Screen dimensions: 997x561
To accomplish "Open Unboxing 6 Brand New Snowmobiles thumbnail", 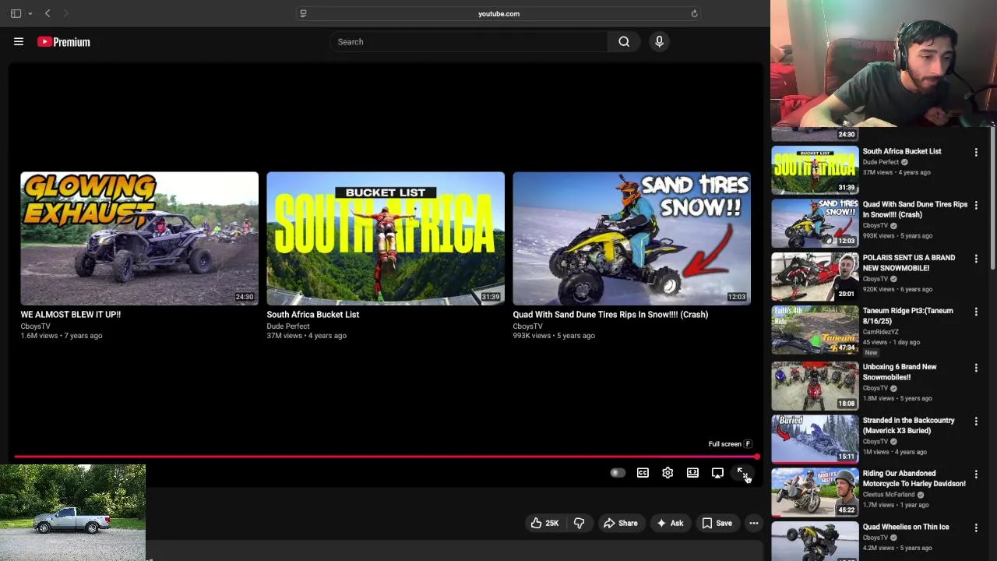I will 815,386.
